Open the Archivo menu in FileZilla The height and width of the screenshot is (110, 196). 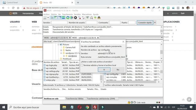click(x=46, y=14)
